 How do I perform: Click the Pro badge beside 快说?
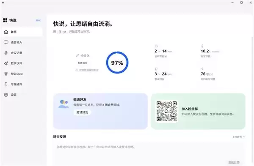pos(38,20)
